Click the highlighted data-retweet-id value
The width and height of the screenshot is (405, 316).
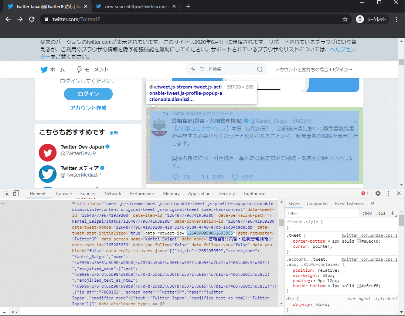[x=210, y=233]
